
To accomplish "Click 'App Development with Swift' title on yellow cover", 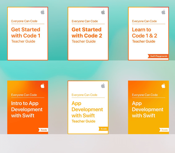I will [148, 109].
